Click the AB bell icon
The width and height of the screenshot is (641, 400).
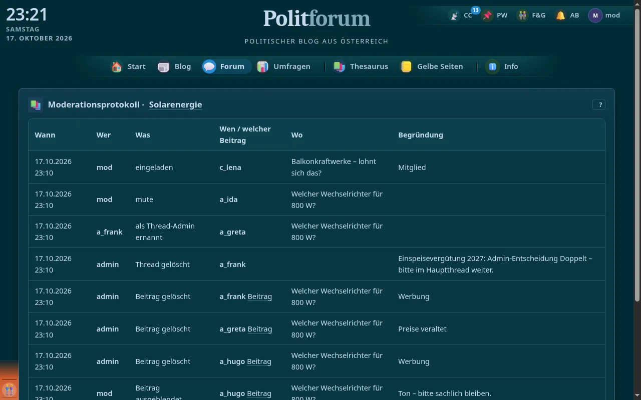[561, 15]
